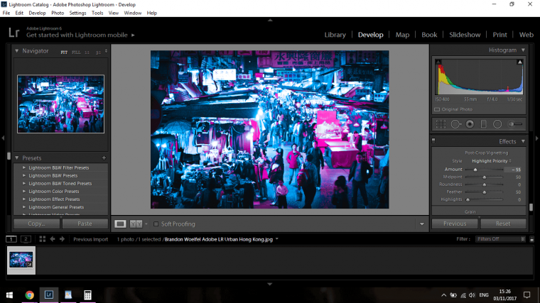Toggle highlight clipping indicator in histogram

point(519,62)
